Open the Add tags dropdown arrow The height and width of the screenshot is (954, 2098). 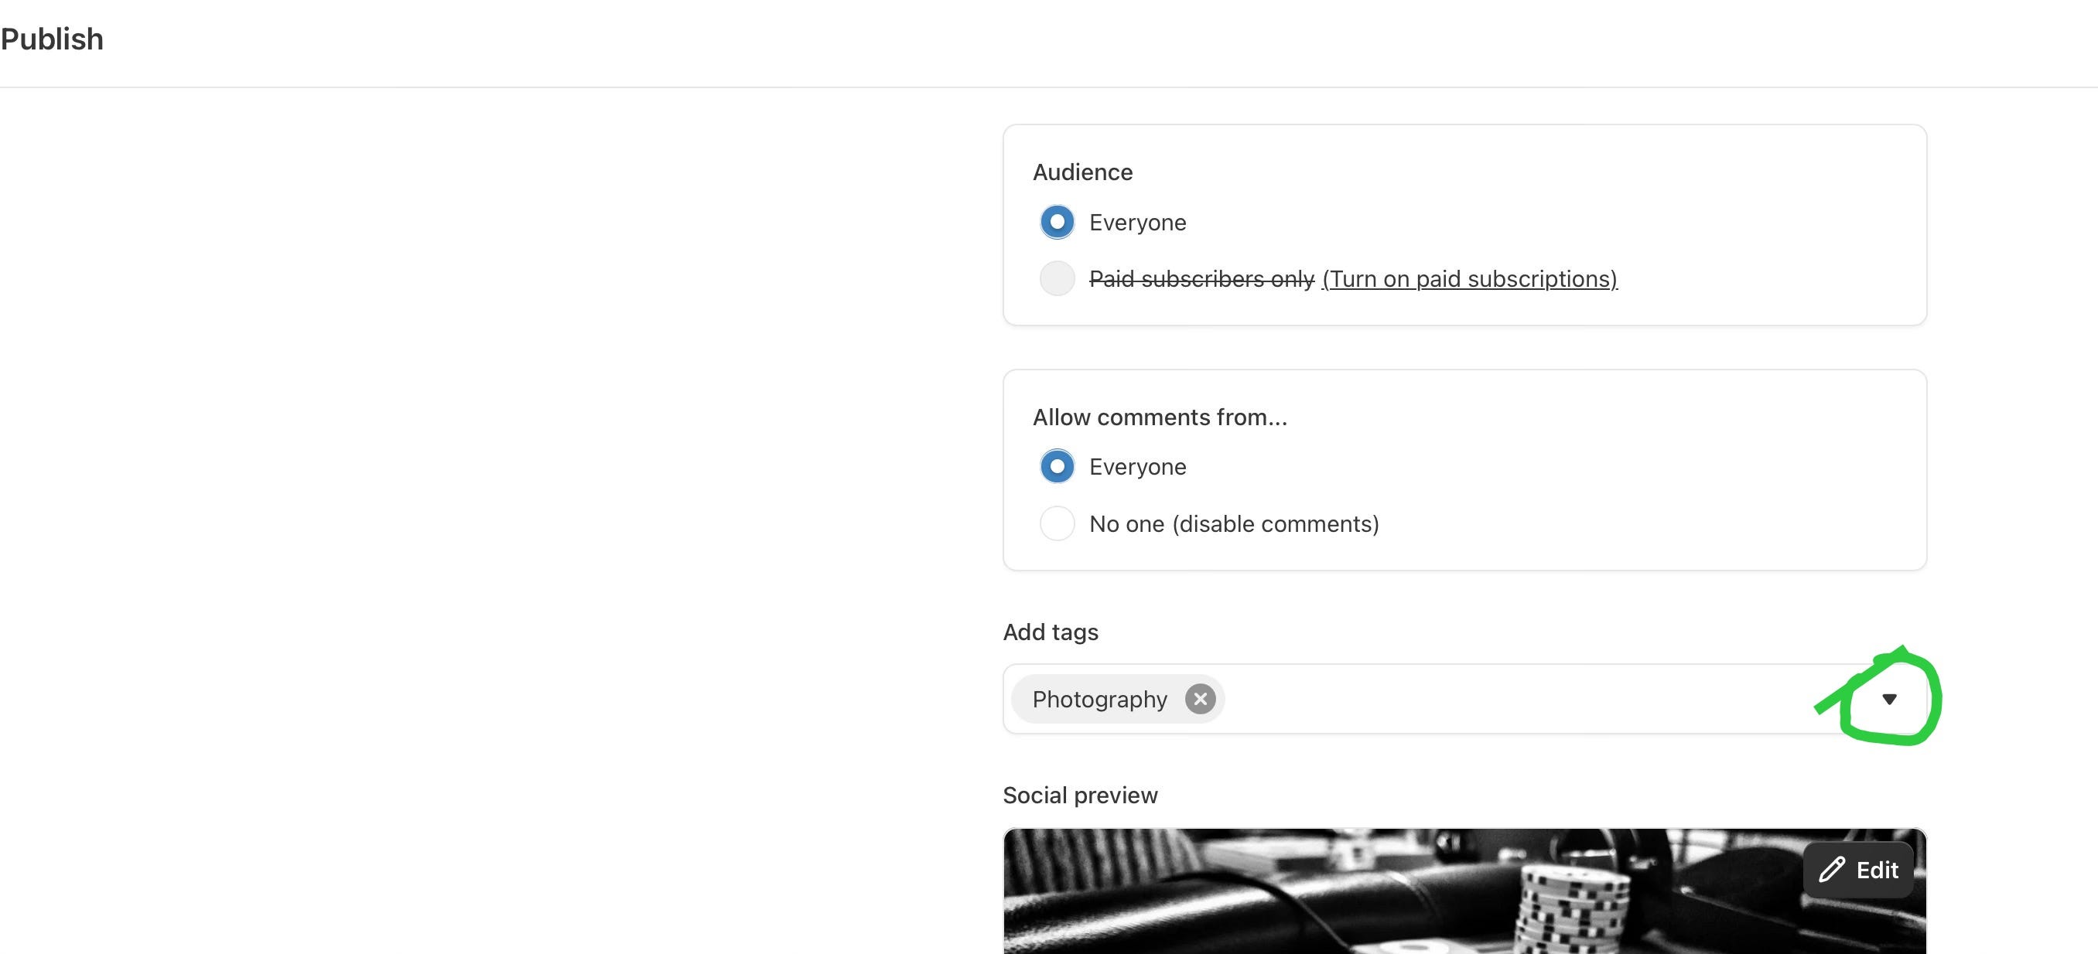1889,699
